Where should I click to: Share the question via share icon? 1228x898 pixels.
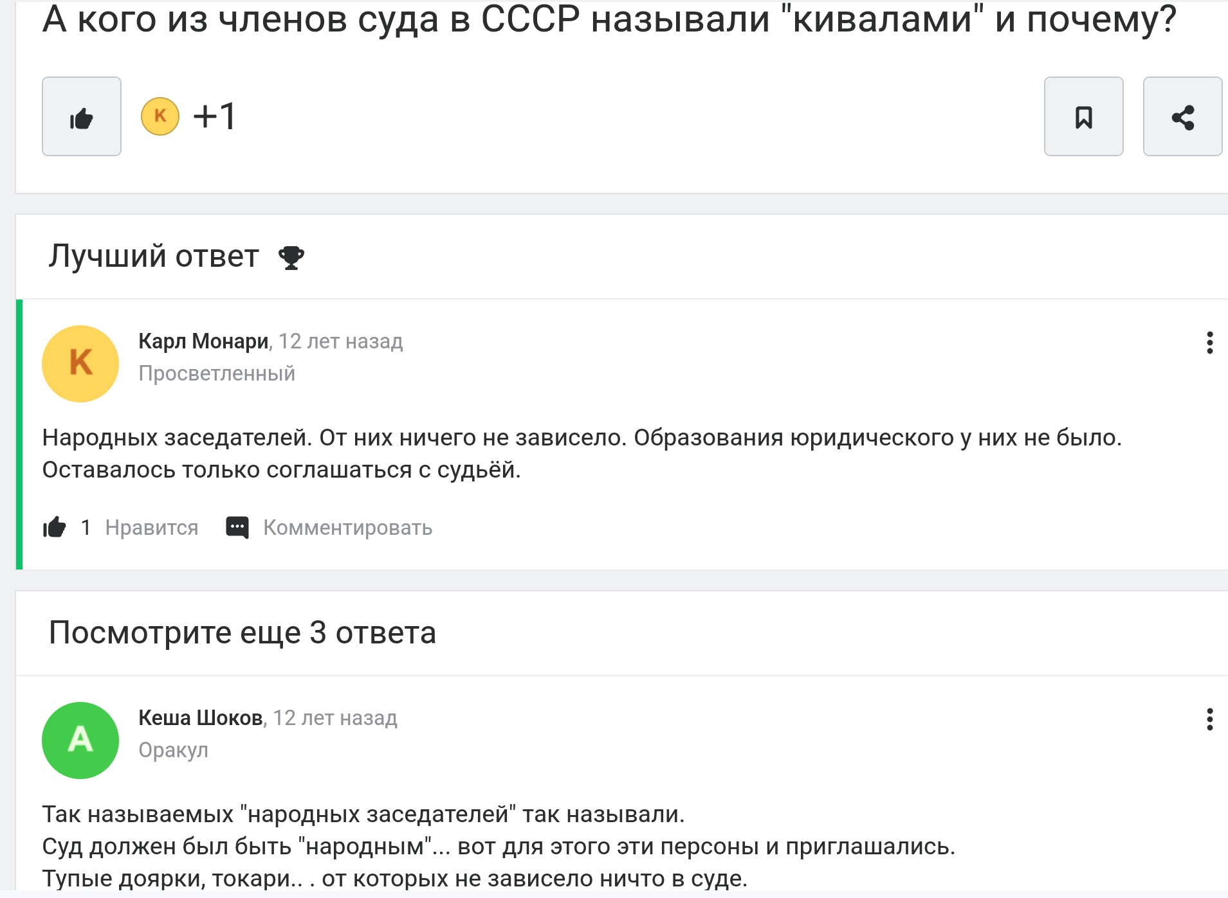(x=1182, y=116)
